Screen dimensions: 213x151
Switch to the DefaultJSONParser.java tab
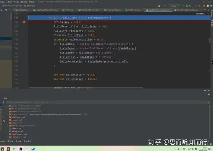pos(89,10)
